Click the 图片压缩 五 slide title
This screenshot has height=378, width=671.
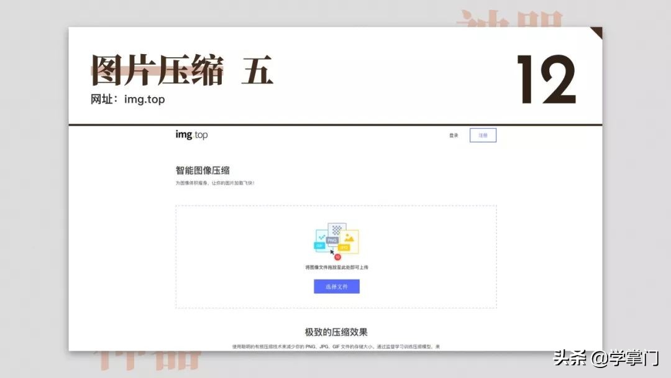pos(180,70)
